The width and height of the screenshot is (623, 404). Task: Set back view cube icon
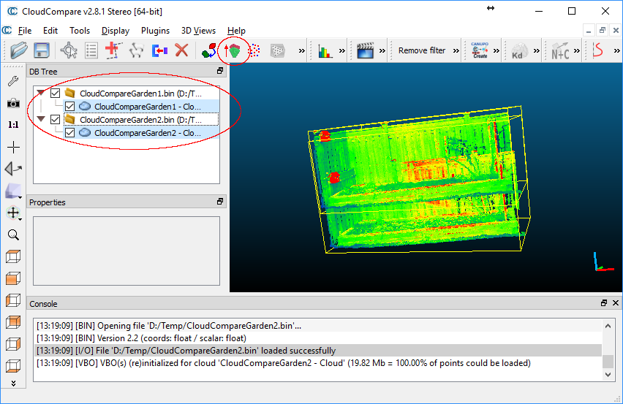pyautogui.click(x=13, y=322)
